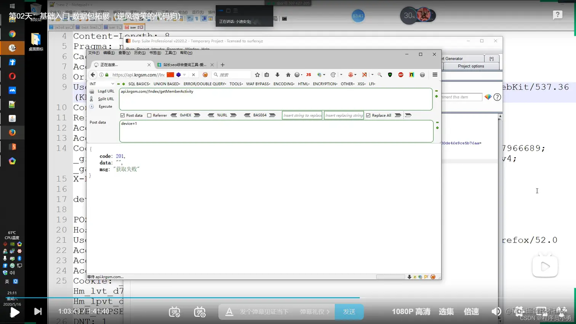This screenshot has width=576, height=324.
Task: Click the shield extension icon in toolbar
Action: tap(390, 75)
